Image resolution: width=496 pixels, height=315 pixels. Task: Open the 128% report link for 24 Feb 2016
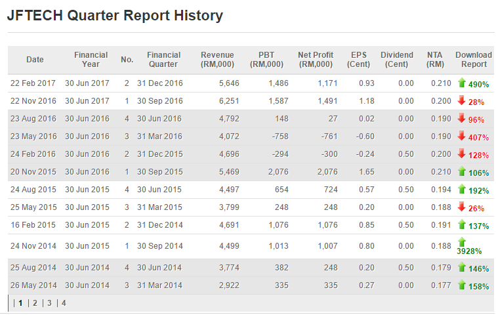click(x=478, y=155)
